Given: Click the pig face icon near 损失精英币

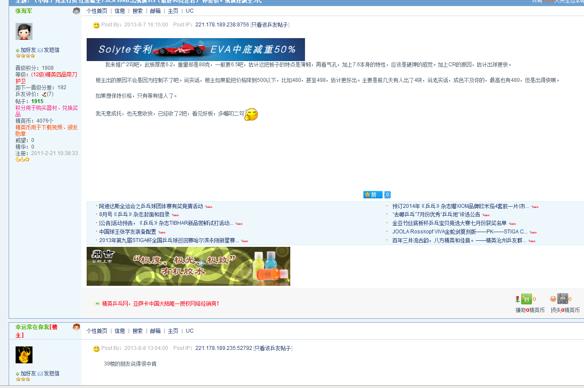Looking at the screenshot, I should point(553,299).
